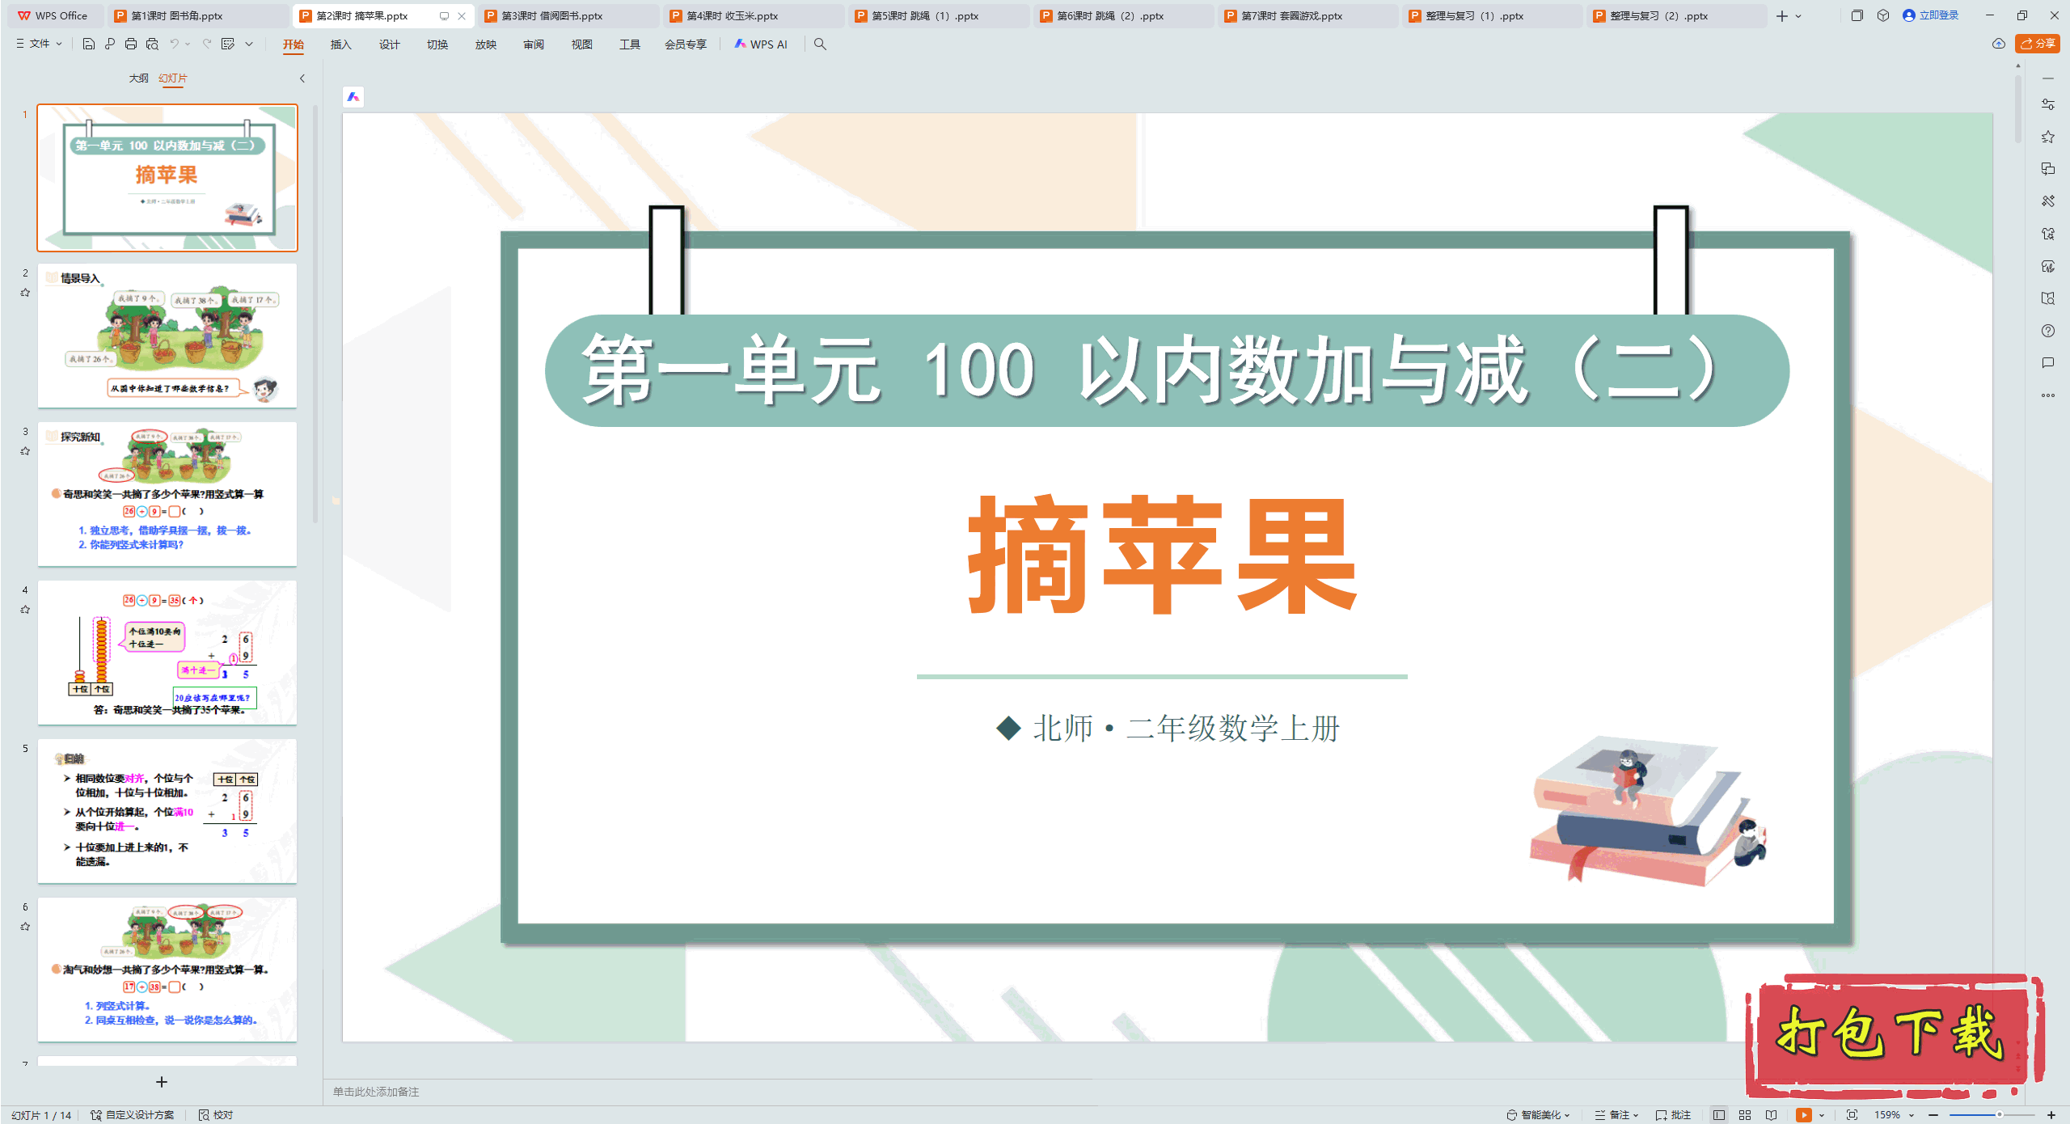The image size is (2070, 1124).
Task: Click the 分享 share button
Action: coord(2037,44)
